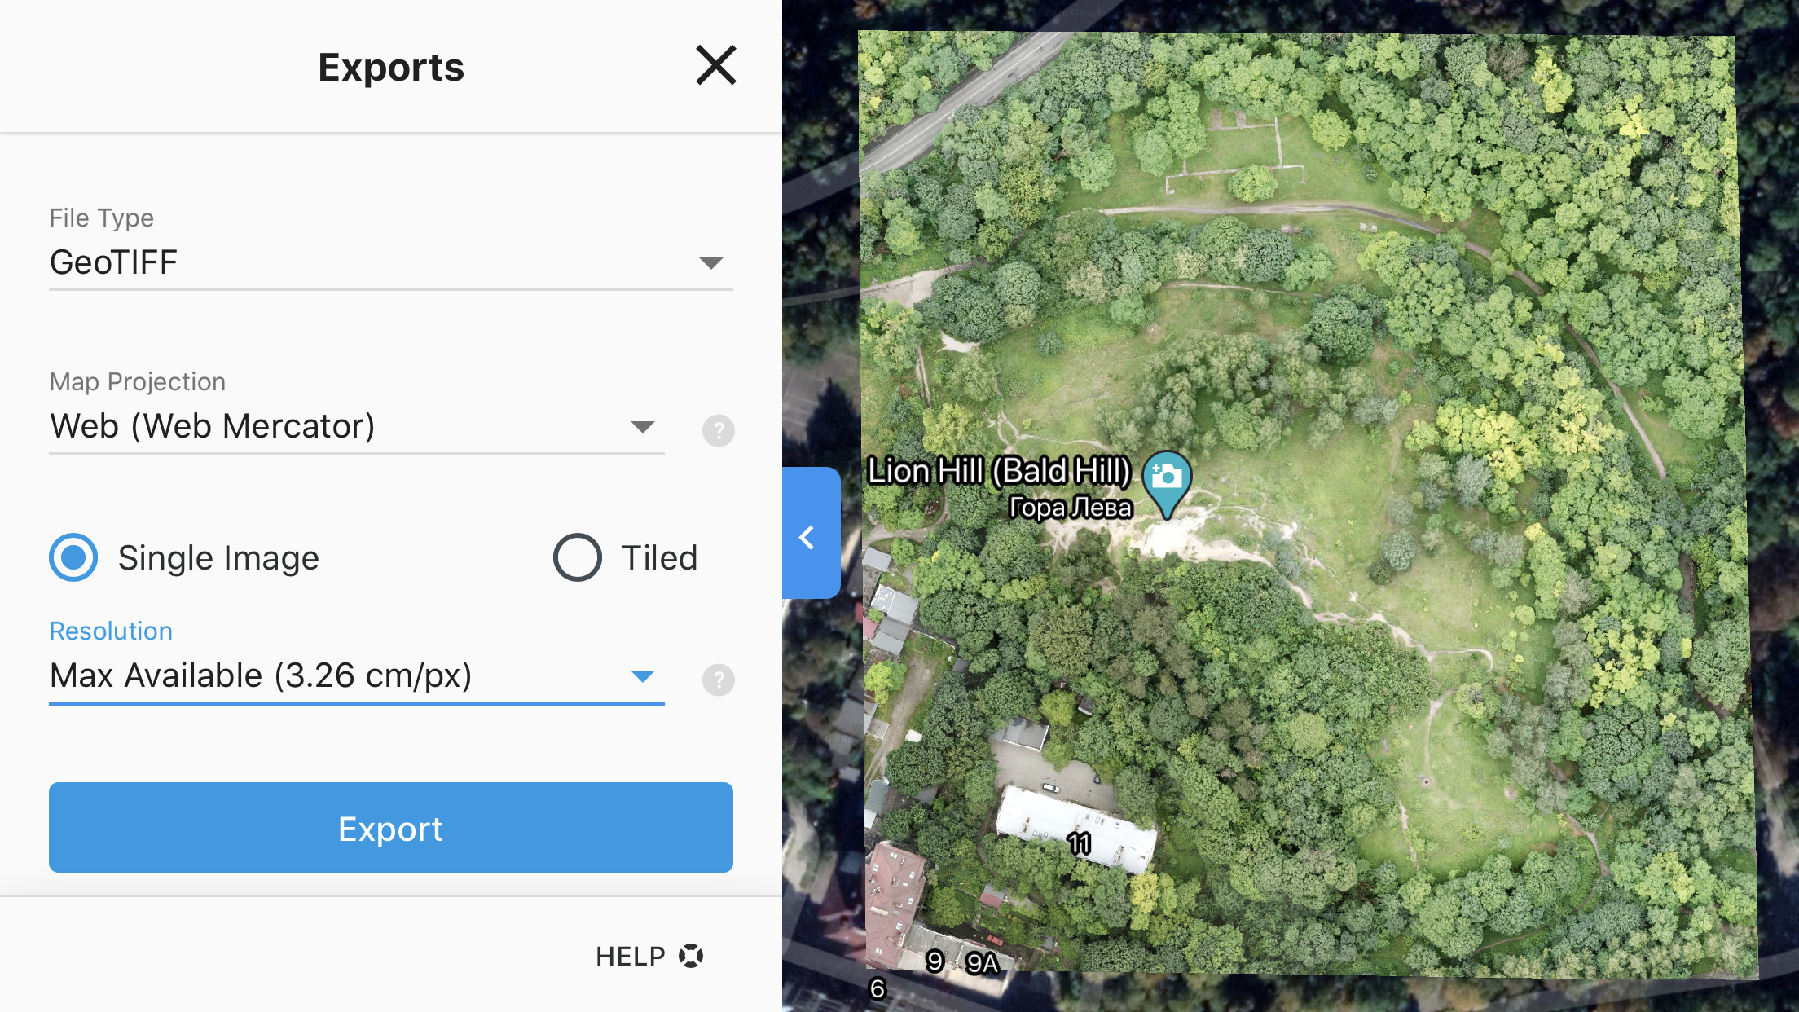Open Map Projection help question mark

[718, 430]
